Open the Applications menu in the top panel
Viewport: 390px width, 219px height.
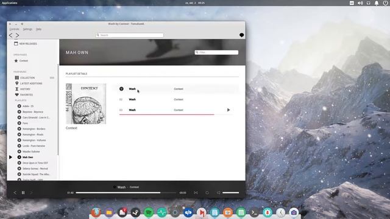(10, 3)
